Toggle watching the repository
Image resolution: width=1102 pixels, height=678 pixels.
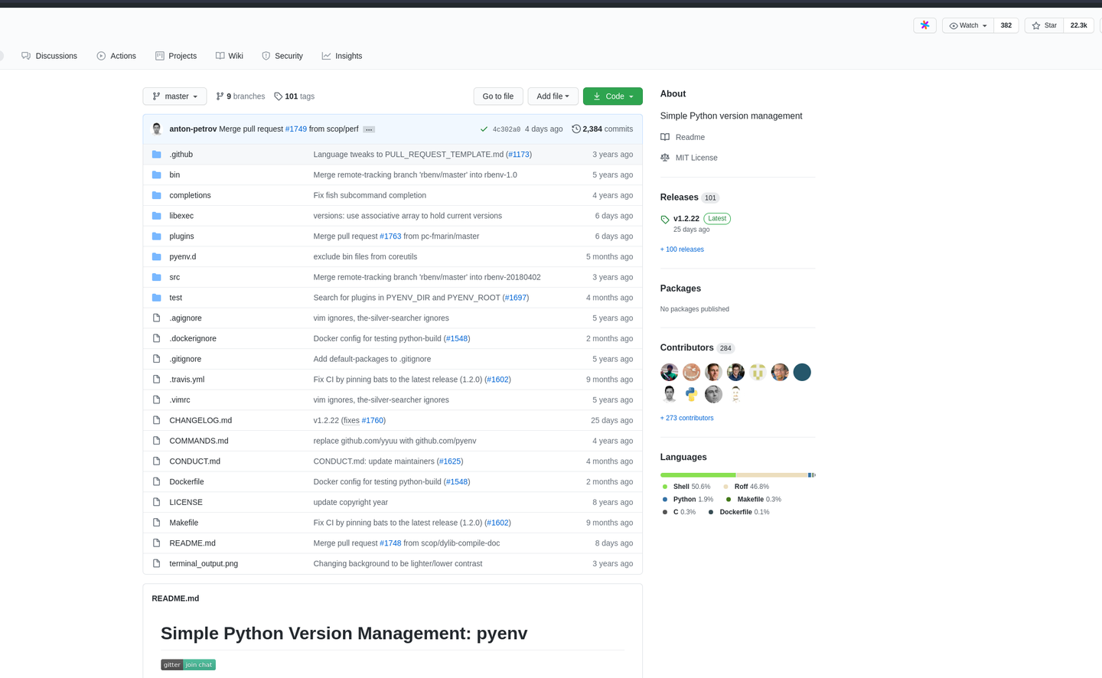[967, 25]
